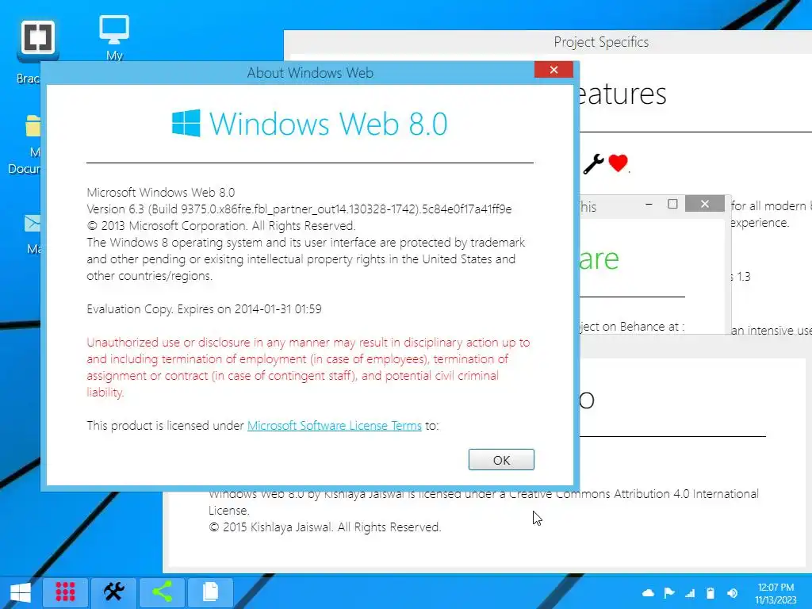Viewport: 812px width, 609px height.
Task: Maximize the small background window
Action: (x=672, y=204)
